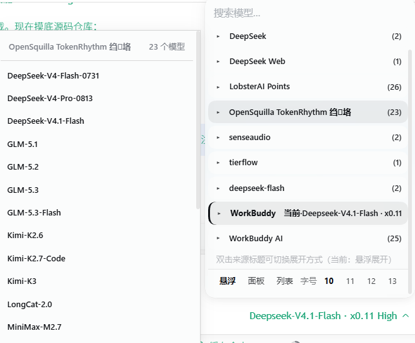Screen dimensions: 415x343
Task: Select the WorkBuddy current model row
Action: [x=308, y=214]
